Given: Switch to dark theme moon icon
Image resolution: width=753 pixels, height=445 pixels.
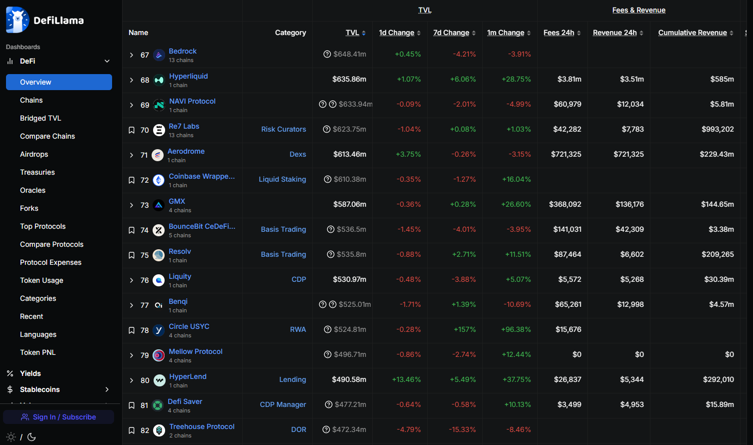Looking at the screenshot, I should pos(32,437).
